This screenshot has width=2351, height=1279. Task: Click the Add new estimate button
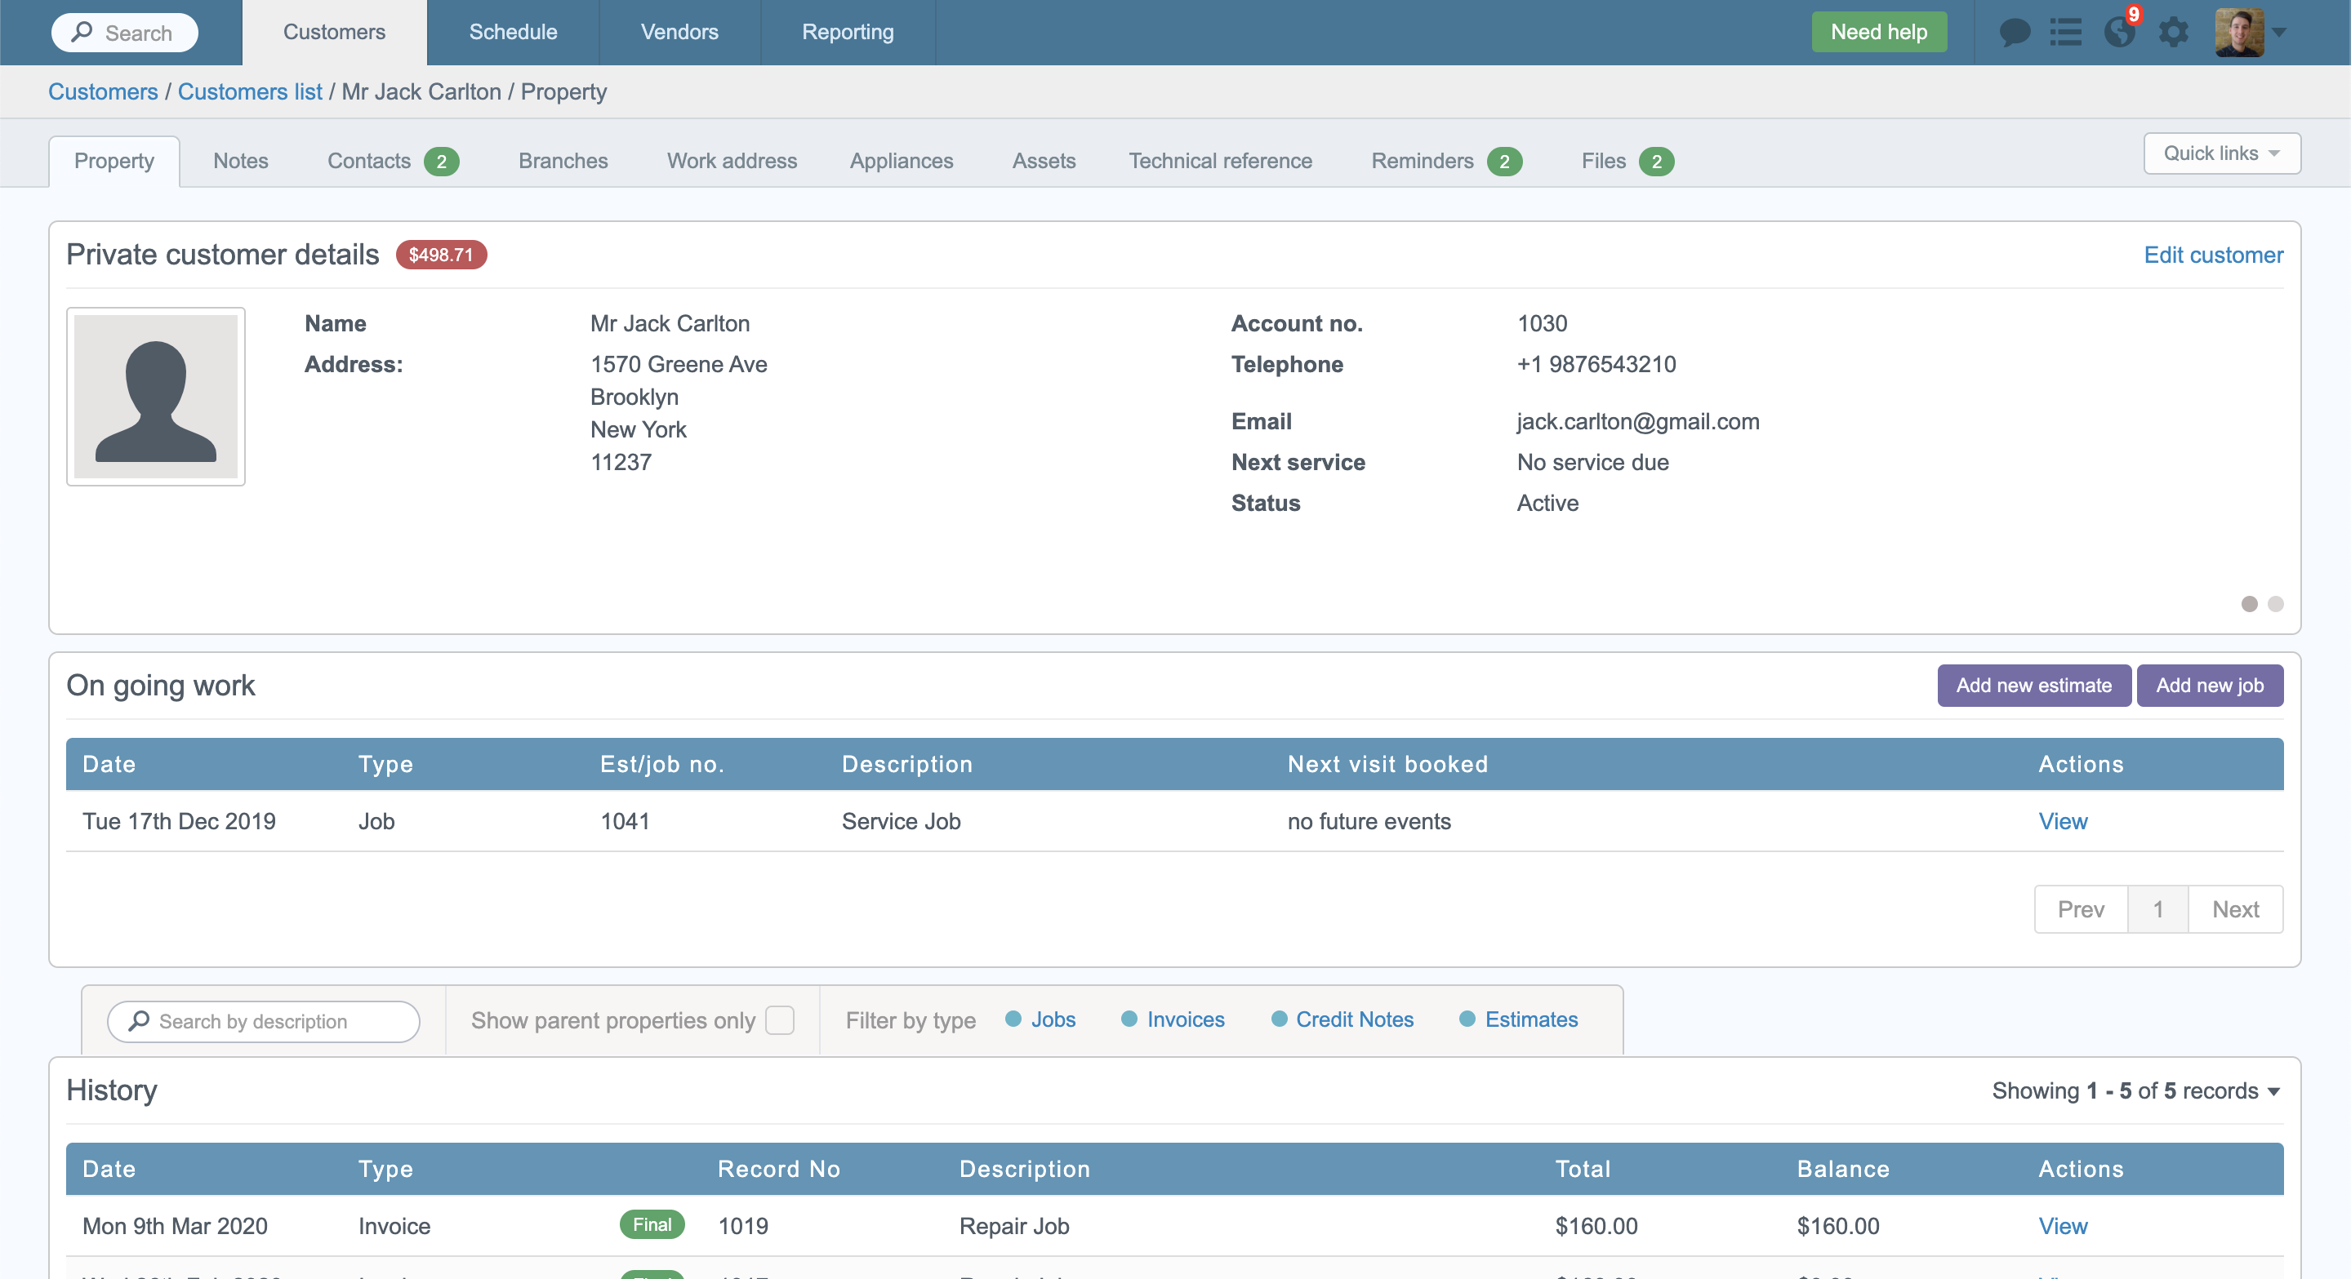click(2033, 685)
